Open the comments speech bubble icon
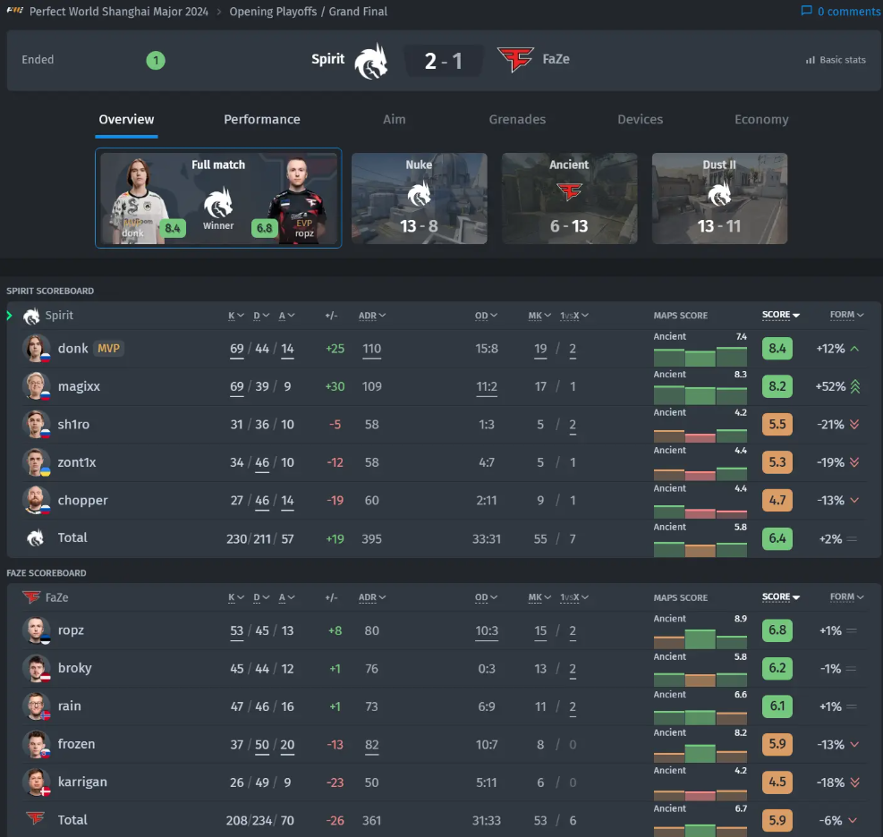The image size is (883, 837). click(x=807, y=12)
